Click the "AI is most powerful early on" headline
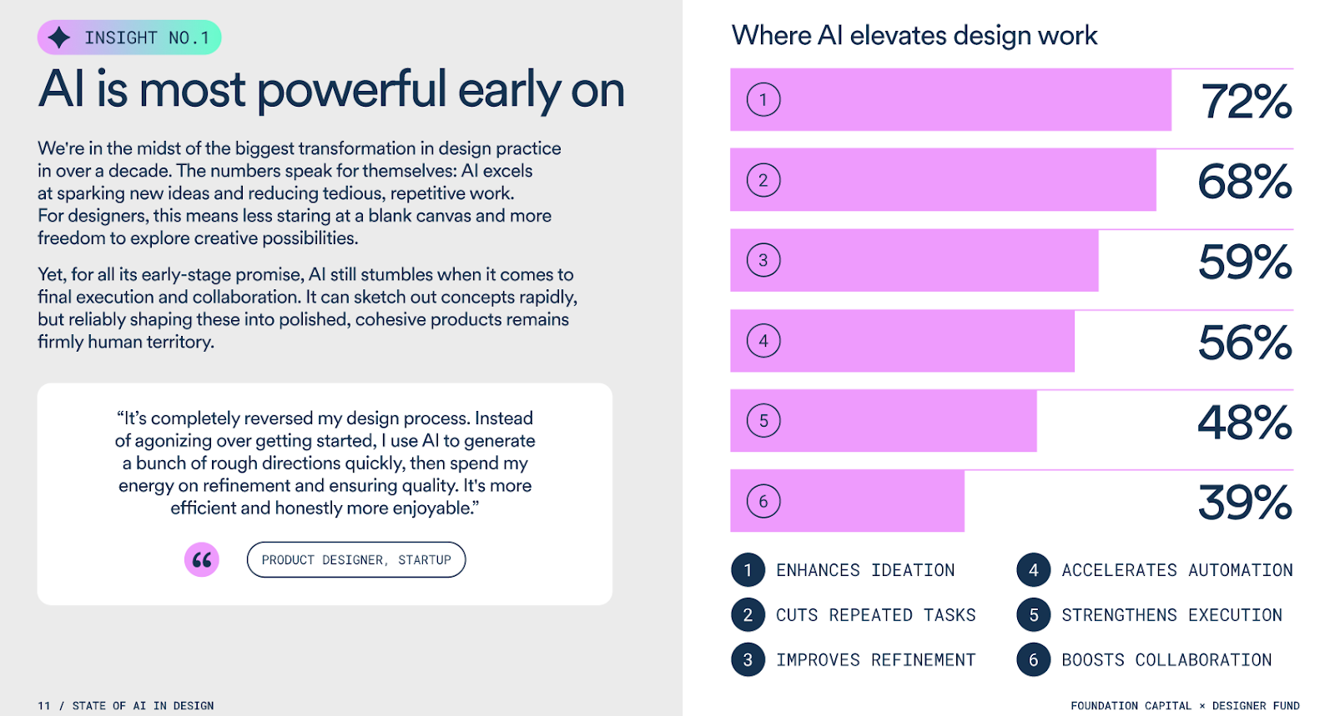 (331, 90)
